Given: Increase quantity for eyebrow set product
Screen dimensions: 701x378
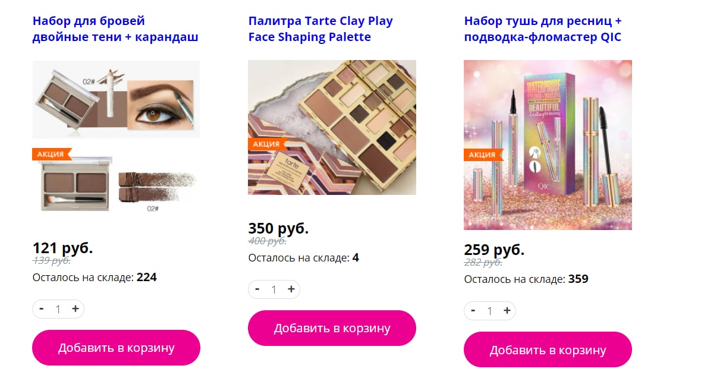Looking at the screenshot, I should point(76,308).
